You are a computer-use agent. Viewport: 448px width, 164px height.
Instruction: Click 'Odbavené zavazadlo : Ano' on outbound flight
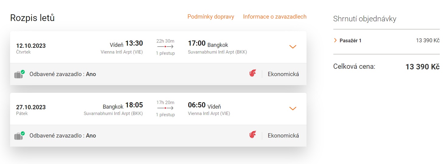click(x=62, y=74)
